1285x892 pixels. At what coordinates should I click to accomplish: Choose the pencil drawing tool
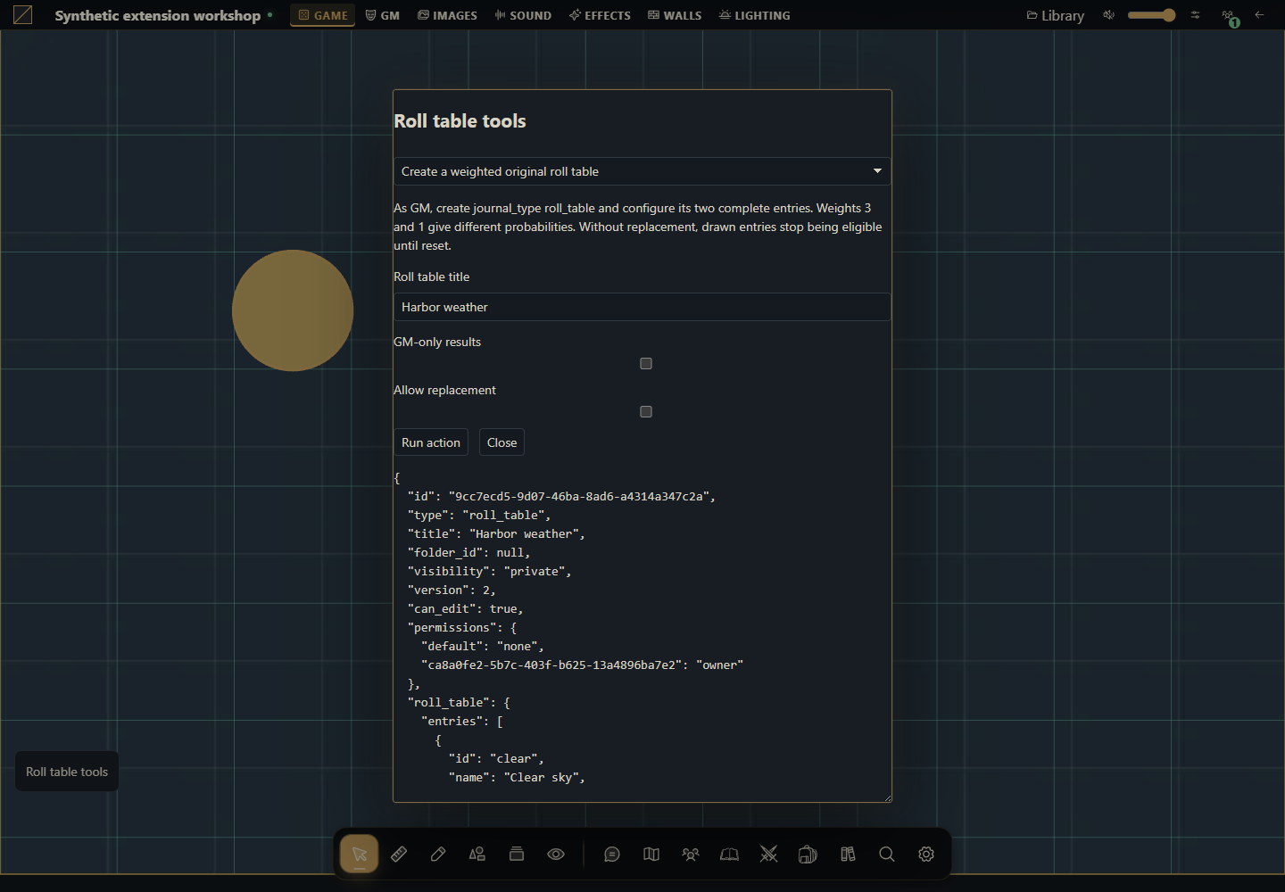[x=438, y=854]
